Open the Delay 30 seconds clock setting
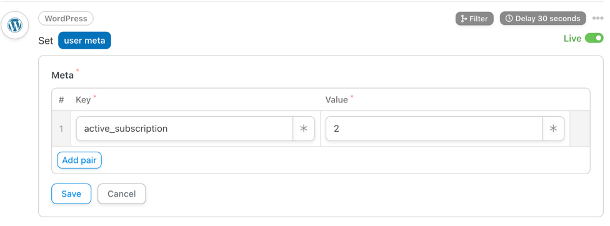610x226 pixels. coord(542,19)
